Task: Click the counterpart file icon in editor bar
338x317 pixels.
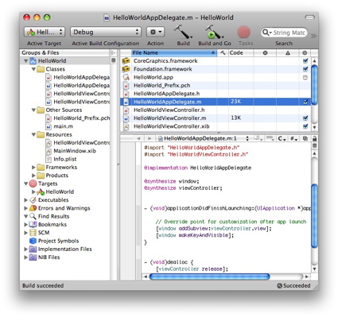Action: [305, 138]
